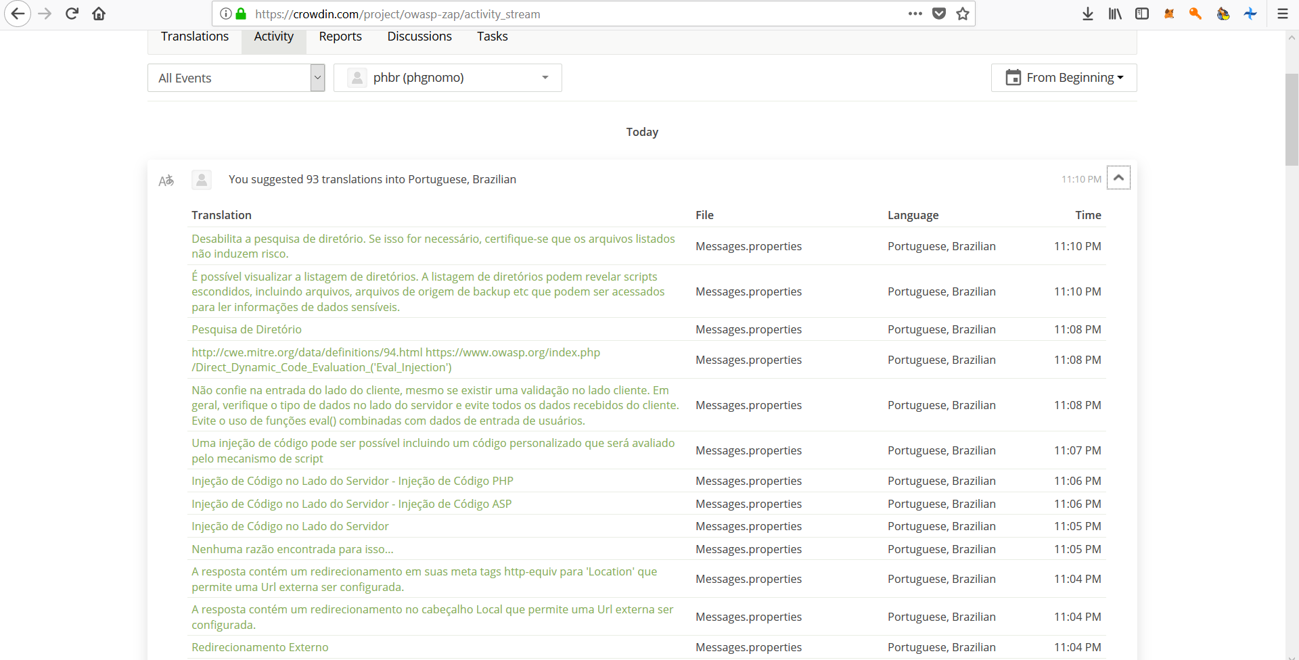Click the calendar icon in date filter
The width and height of the screenshot is (1299, 660).
pyautogui.click(x=1013, y=78)
